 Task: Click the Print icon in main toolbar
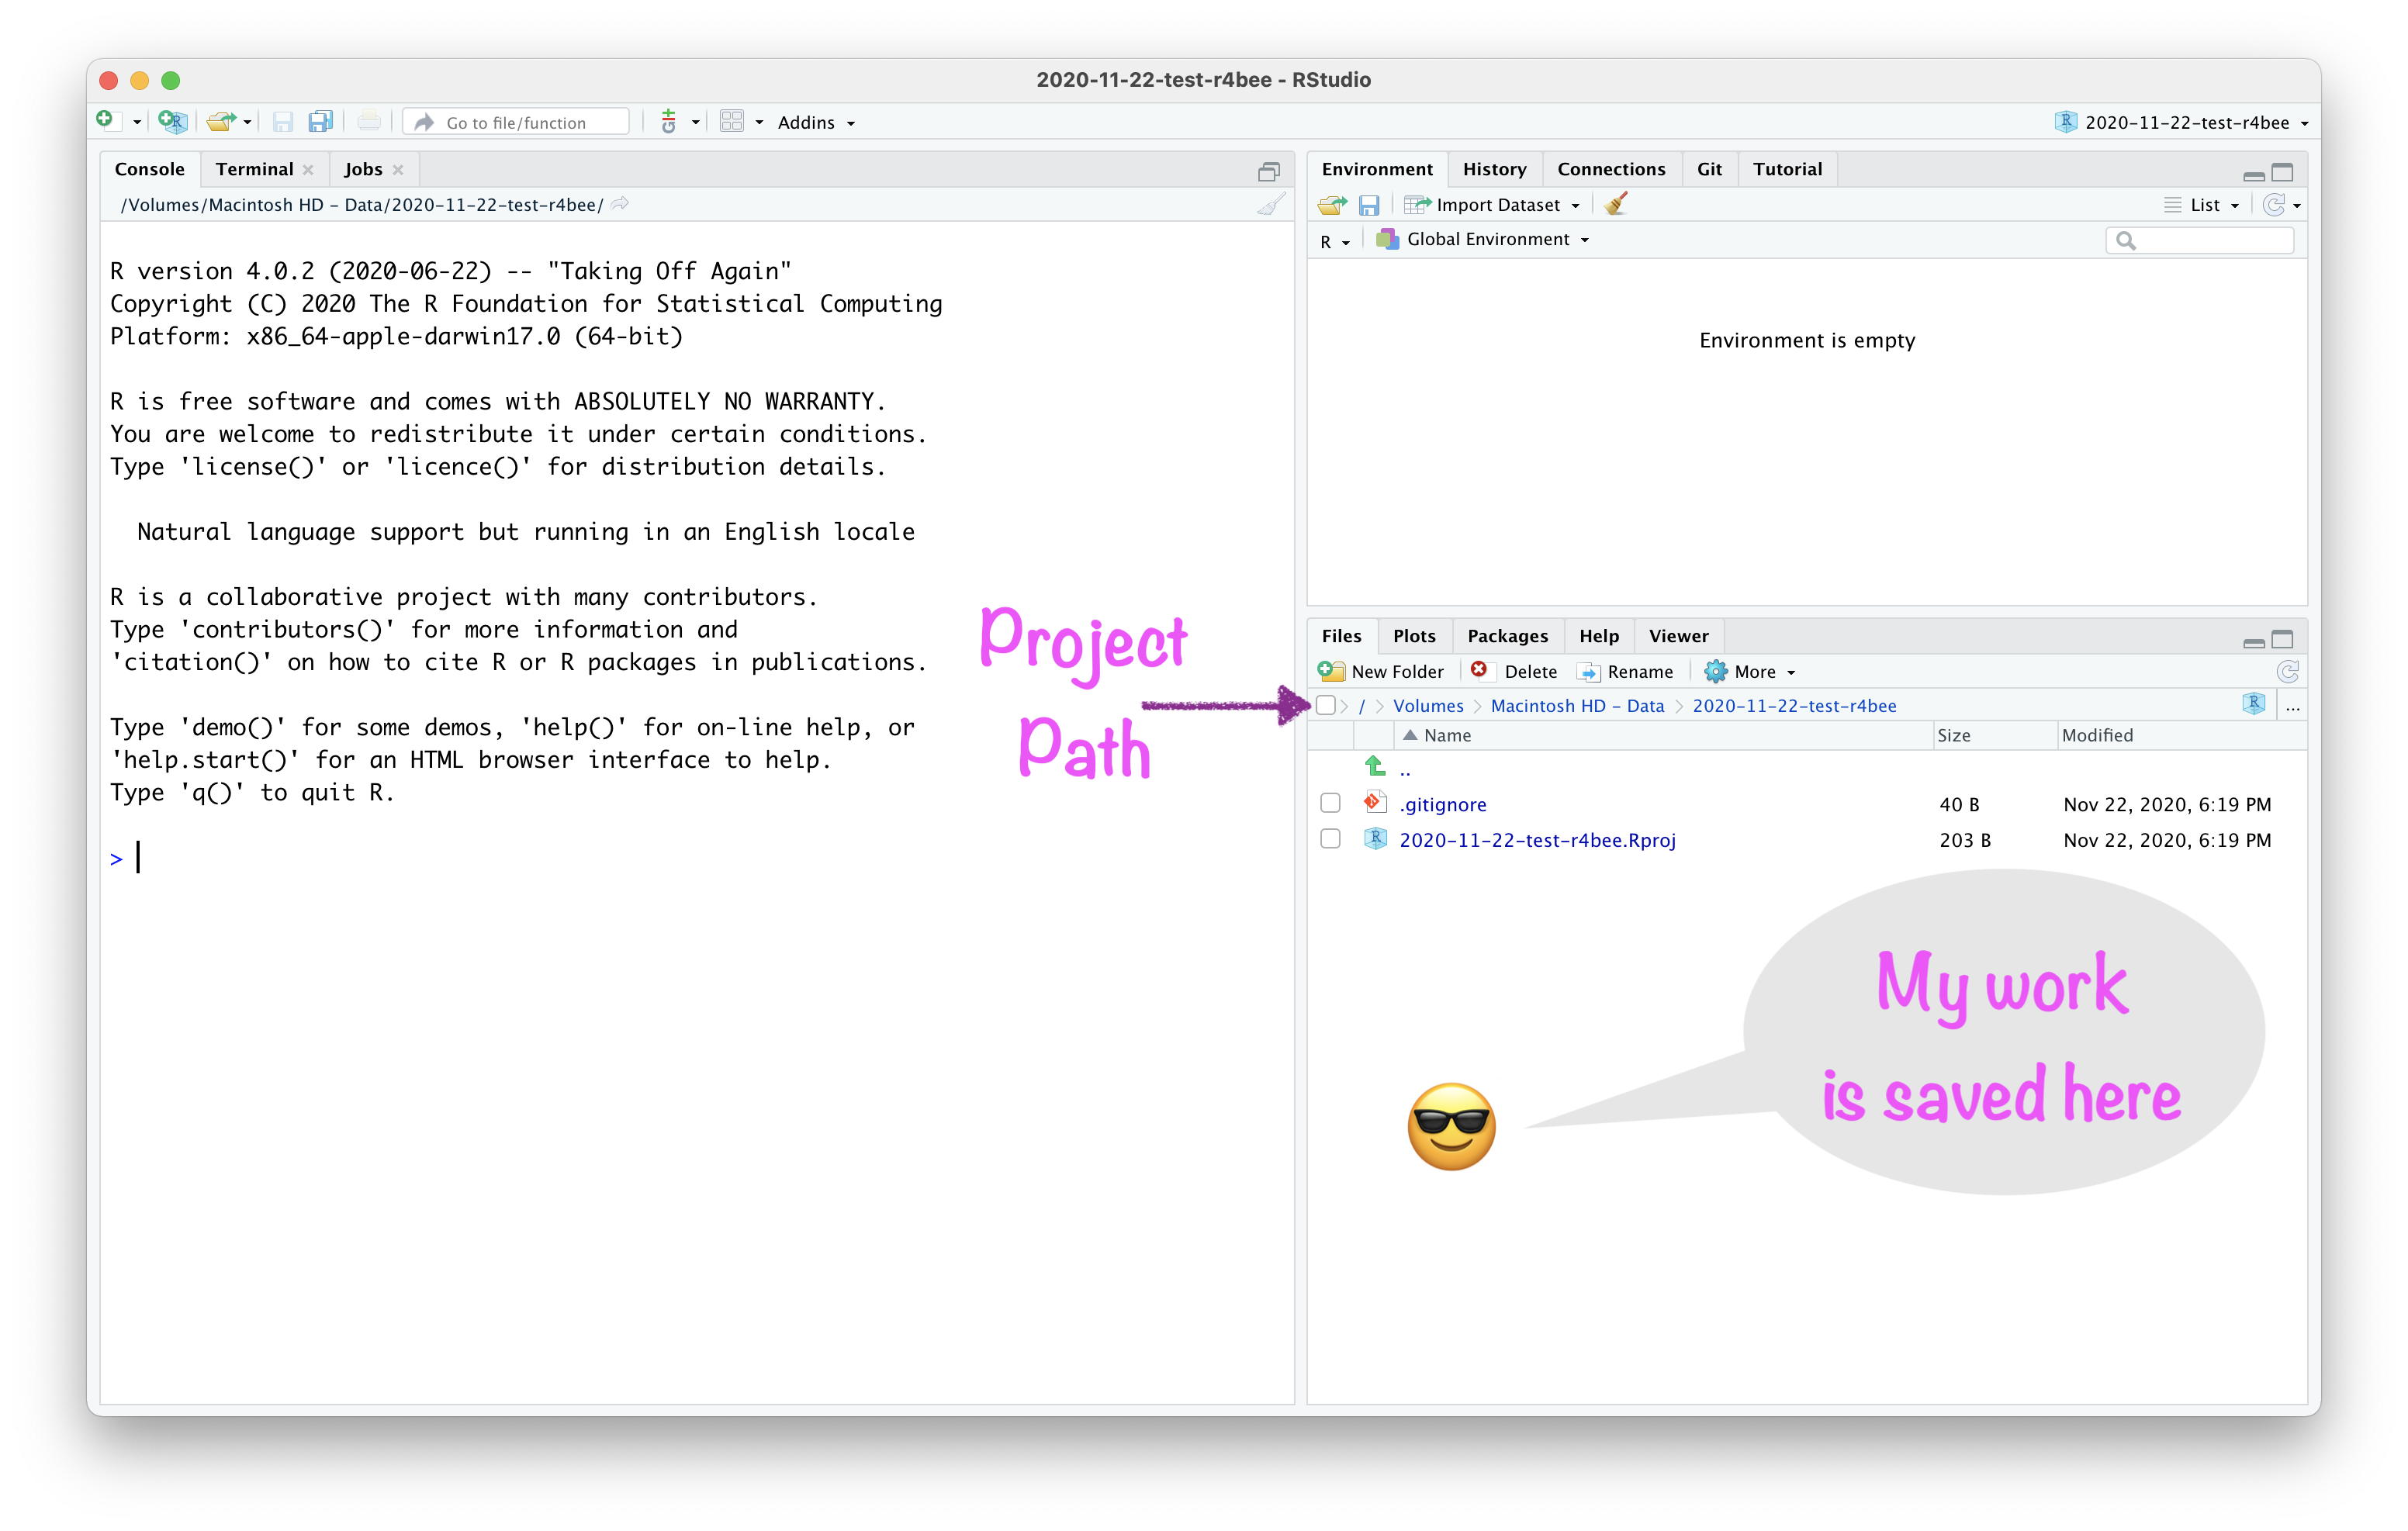pyautogui.click(x=369, y=122)
